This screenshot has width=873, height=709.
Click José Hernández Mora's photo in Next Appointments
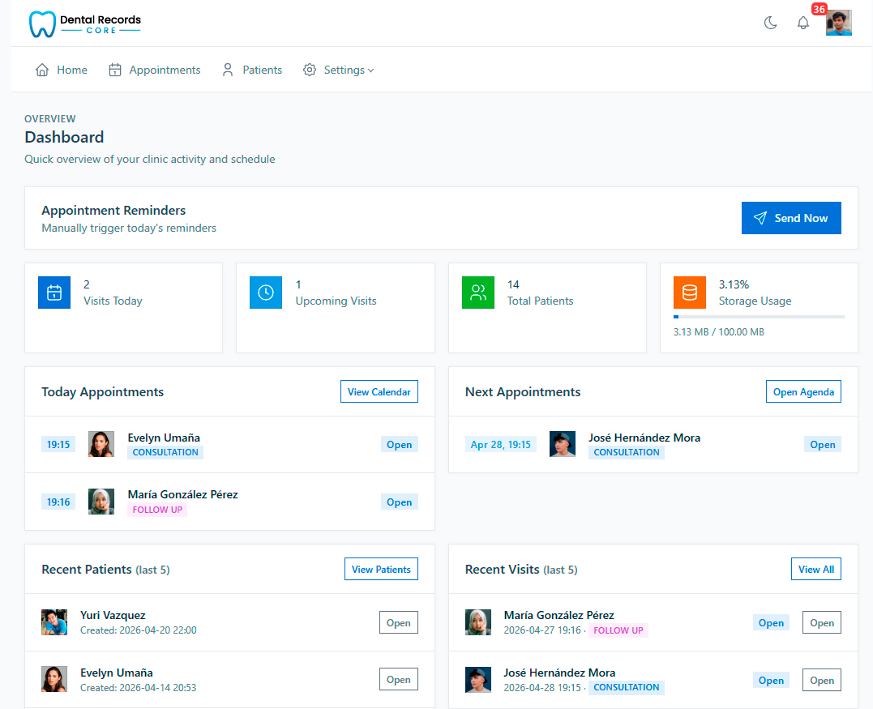click(563, 444)
